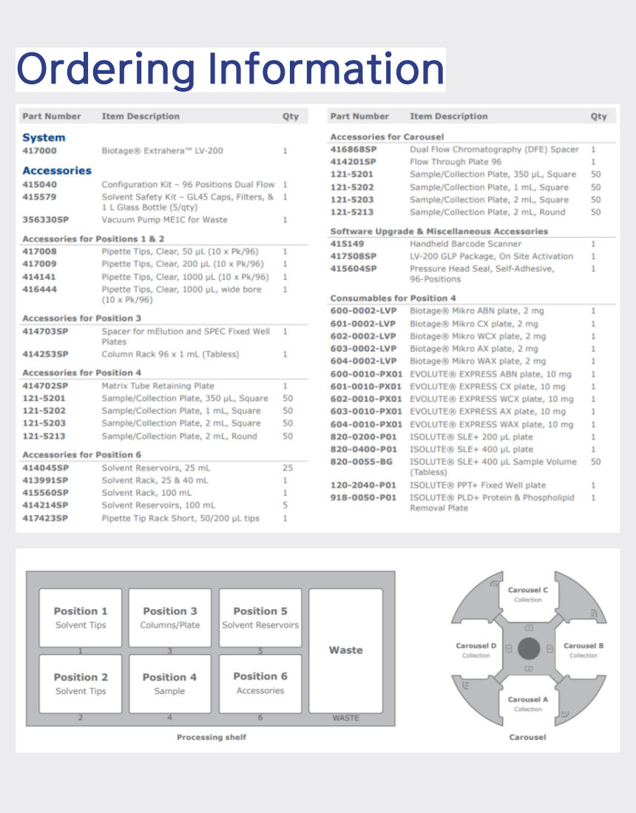Click the Position 5 Solvent Reservoirs box

(x=260, y=618)
